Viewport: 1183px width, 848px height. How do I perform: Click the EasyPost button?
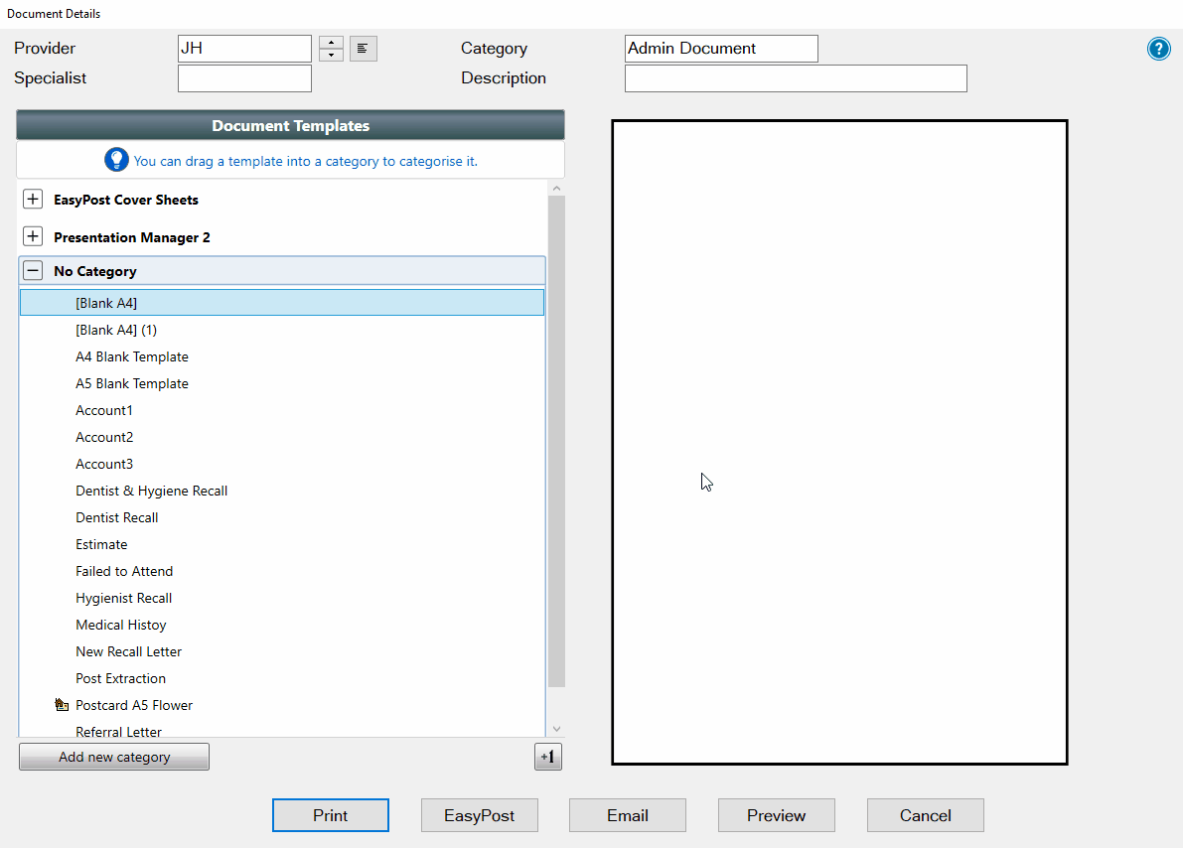pos(479,815)
